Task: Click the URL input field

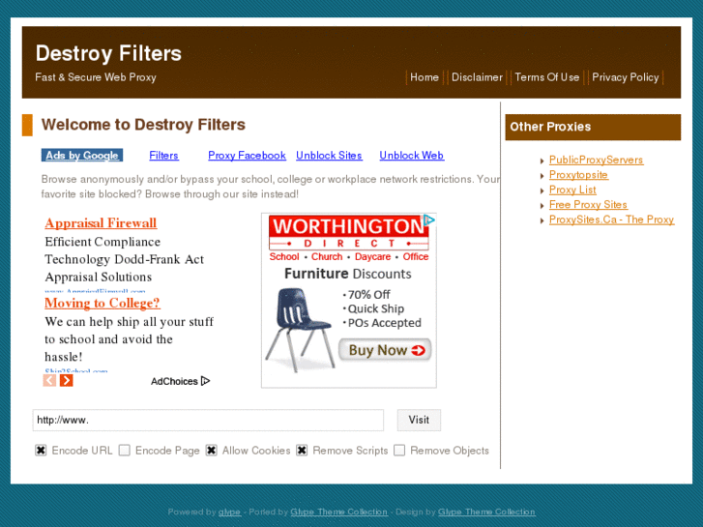Action: 208,420
